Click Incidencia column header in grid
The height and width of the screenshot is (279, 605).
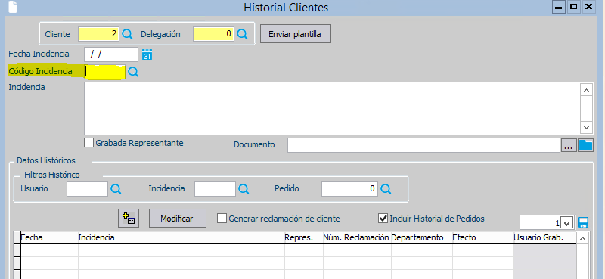181,237
